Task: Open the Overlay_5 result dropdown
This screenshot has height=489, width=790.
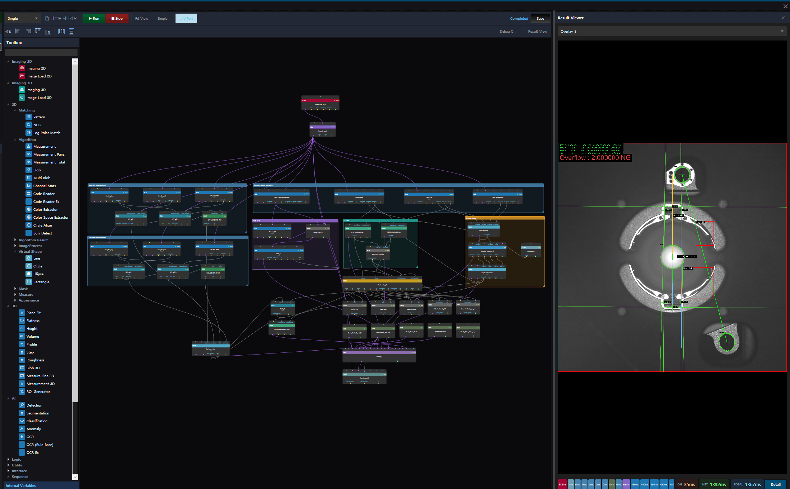Action: (x=672, y=31)
